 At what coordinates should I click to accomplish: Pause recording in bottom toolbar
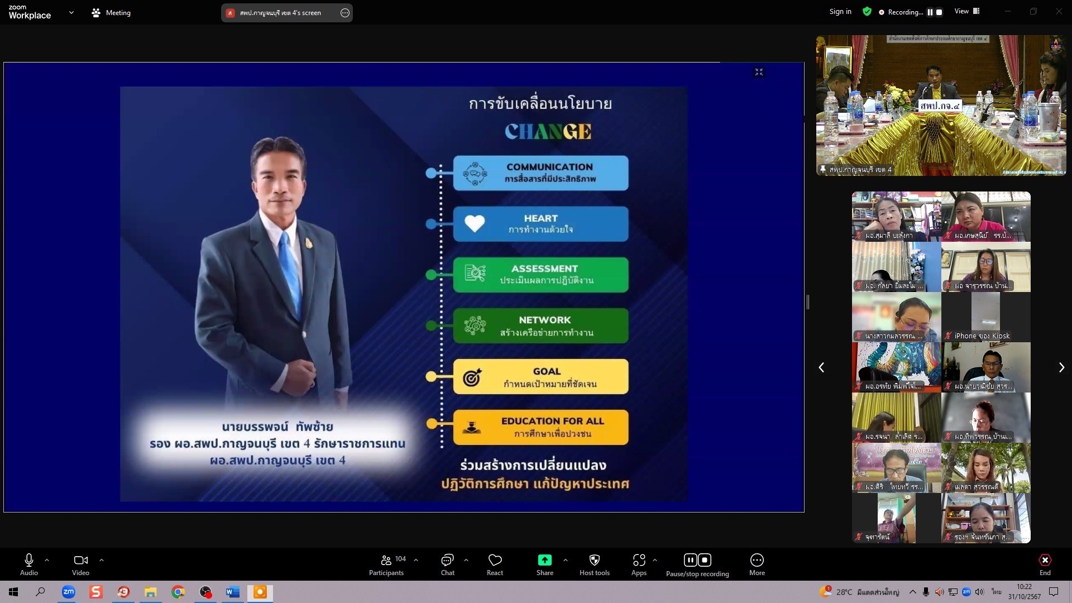(691, 559)
